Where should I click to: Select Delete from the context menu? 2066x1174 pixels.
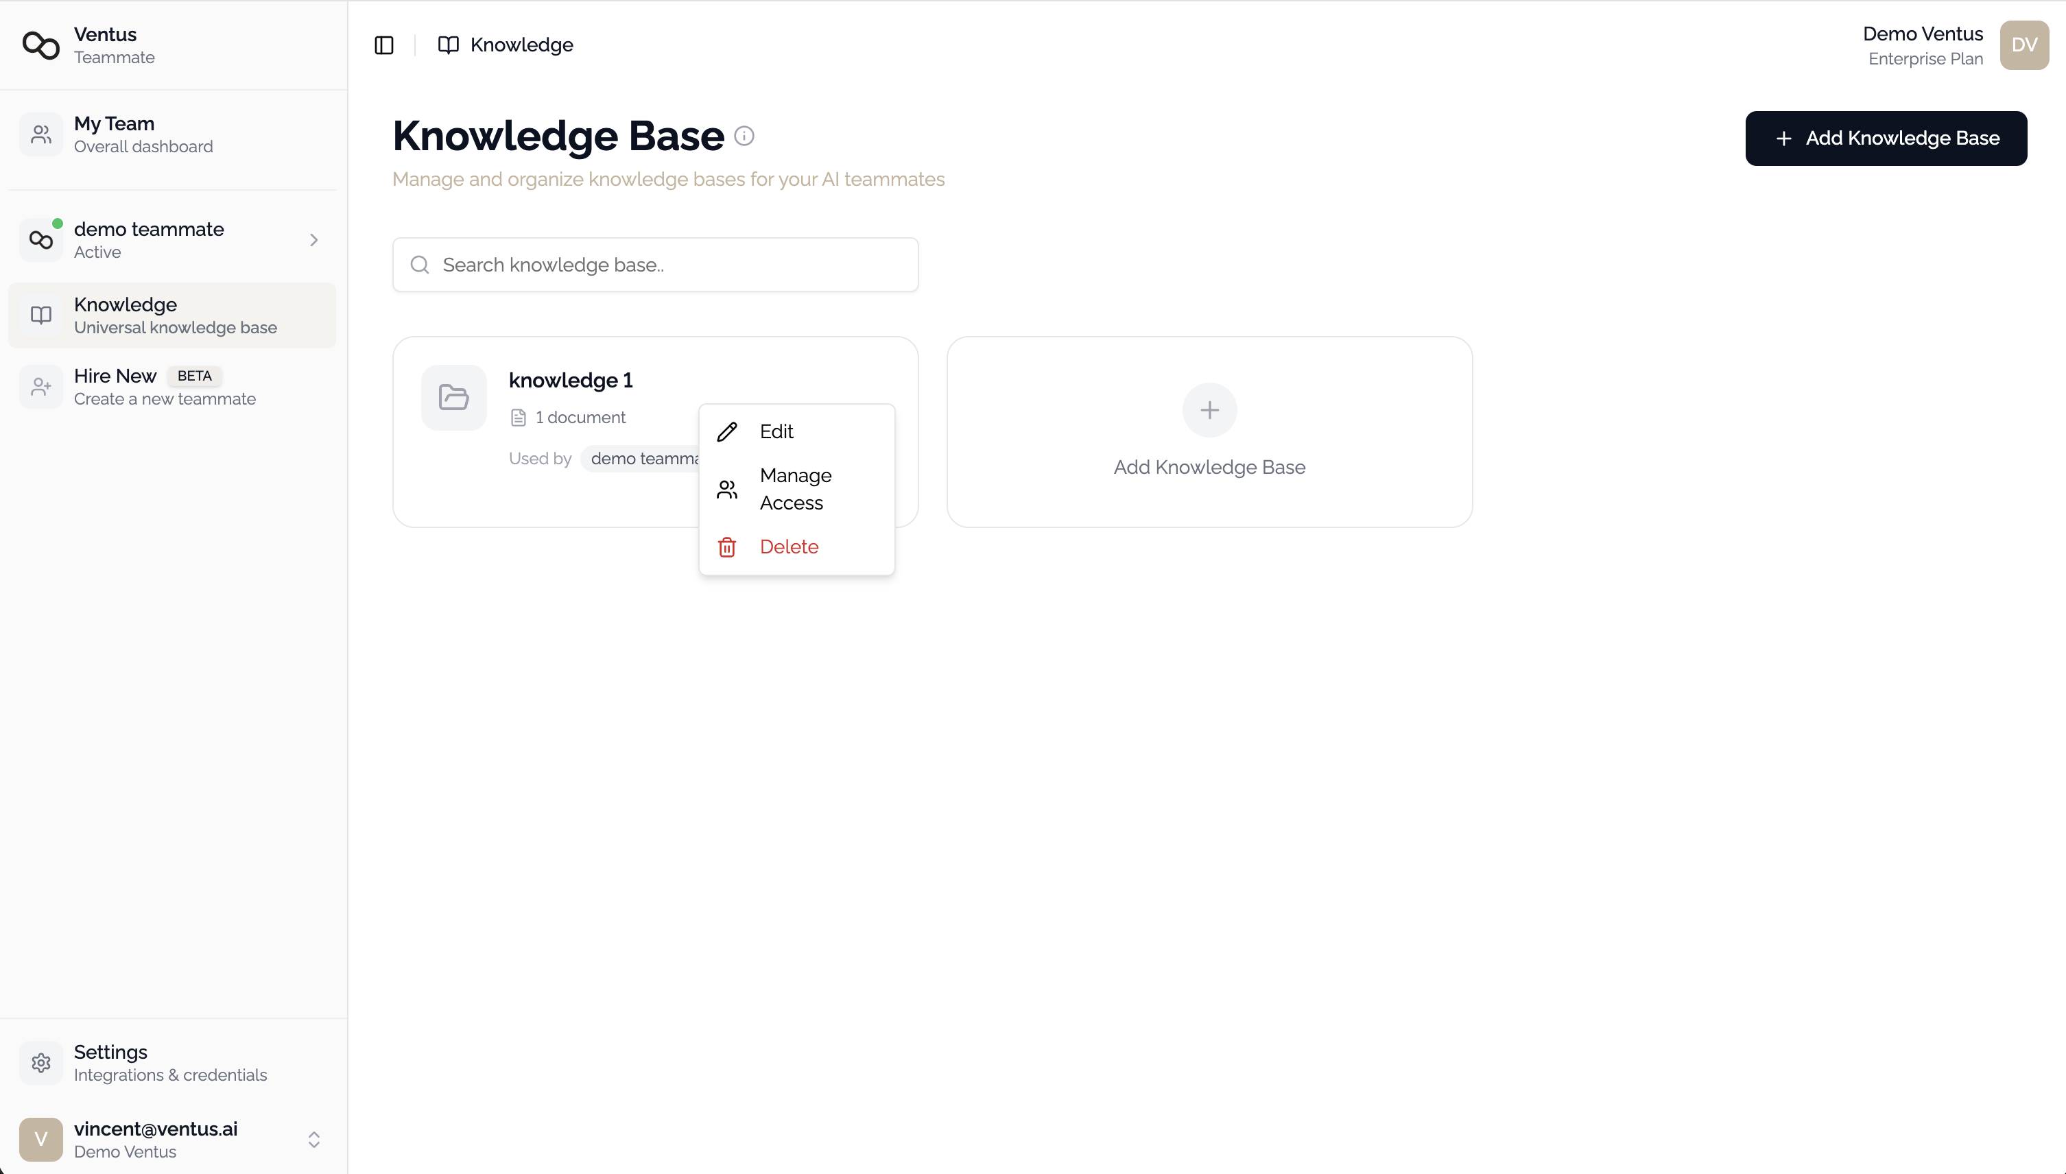pyautogui.click(x=789, y=546)
